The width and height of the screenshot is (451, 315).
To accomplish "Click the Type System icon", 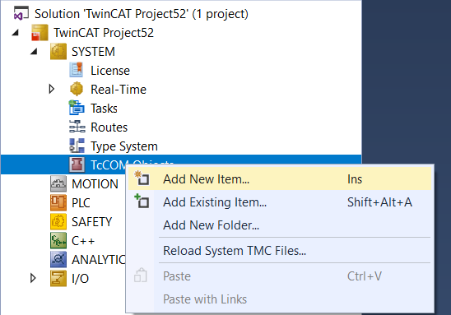I will (x=77, y=146).
